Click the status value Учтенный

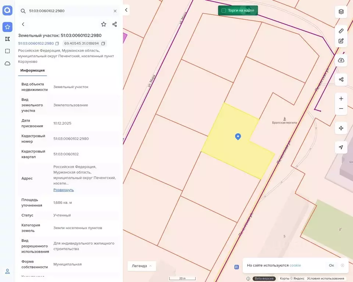coord(62,215)
